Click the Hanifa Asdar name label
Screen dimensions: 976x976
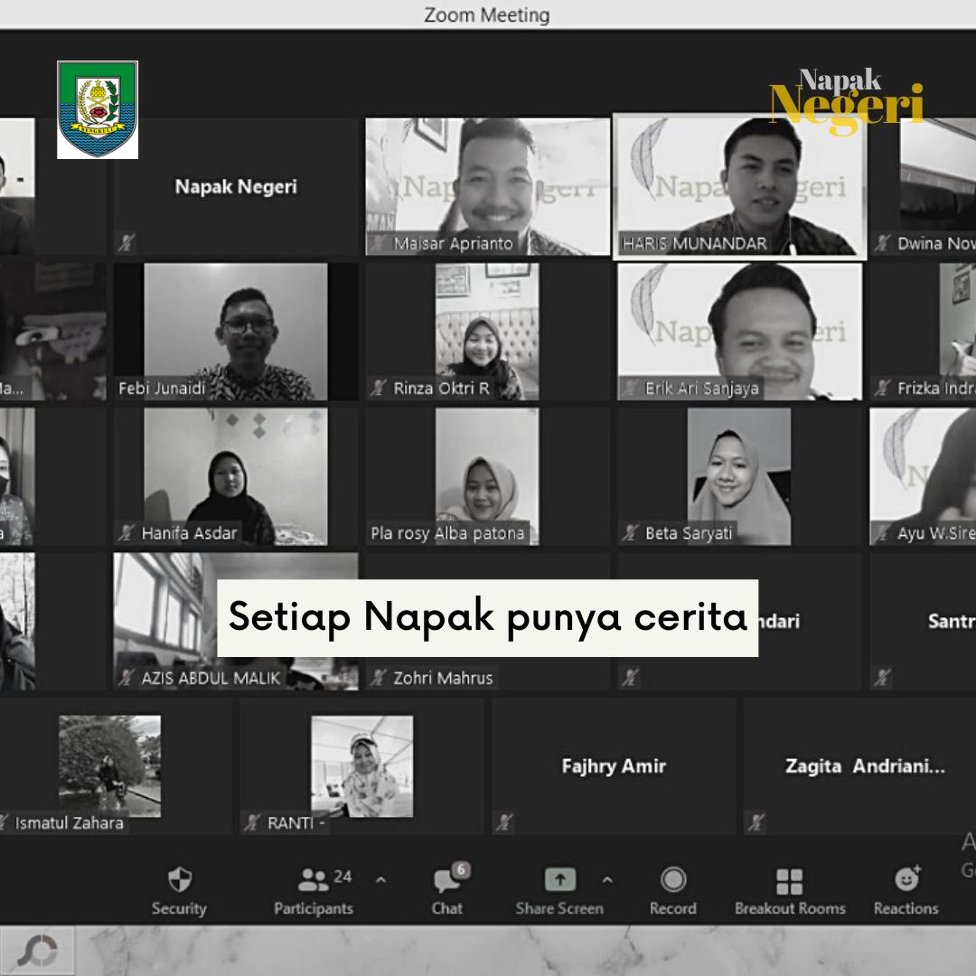[x=189, y=533]
